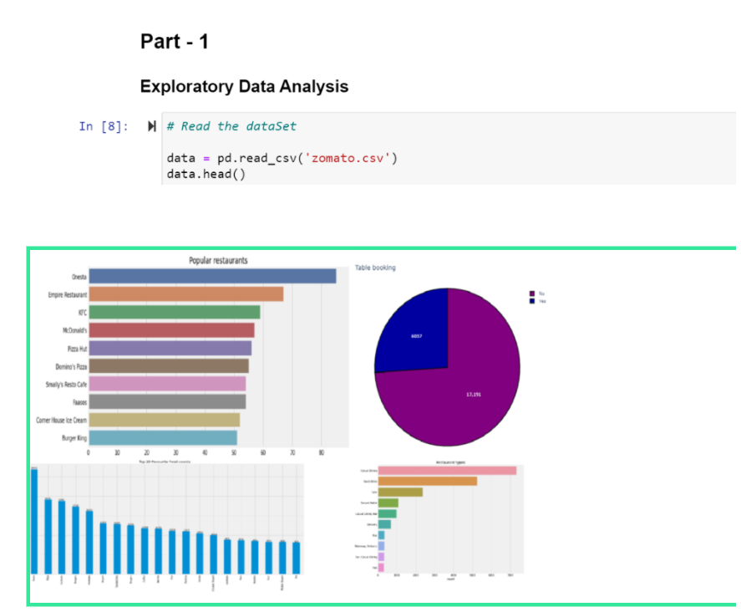Click the Corner House Ice Cream bar
Viewport: 741px width, 612px height.
[165, 420]
